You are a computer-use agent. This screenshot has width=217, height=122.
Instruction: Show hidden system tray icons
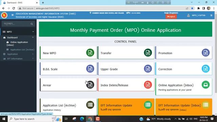click(176, 119)
